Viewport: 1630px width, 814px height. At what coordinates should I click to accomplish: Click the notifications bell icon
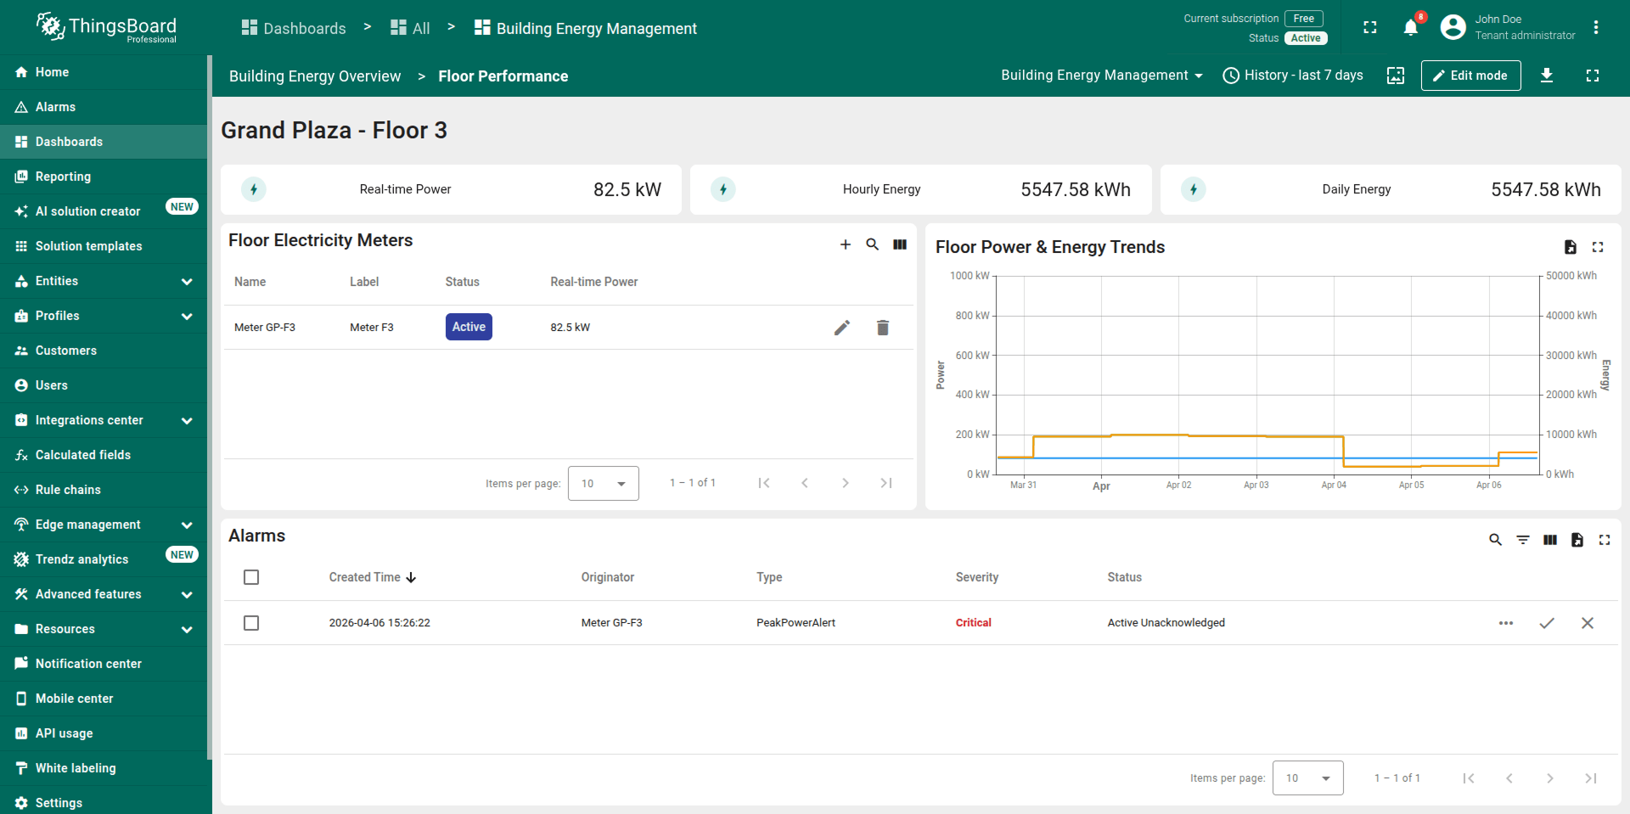click(x=1410, y=28)
